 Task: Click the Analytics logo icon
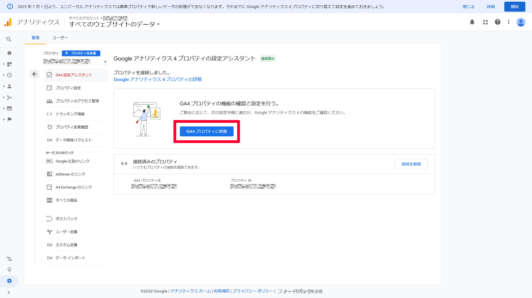coord(8,22)
